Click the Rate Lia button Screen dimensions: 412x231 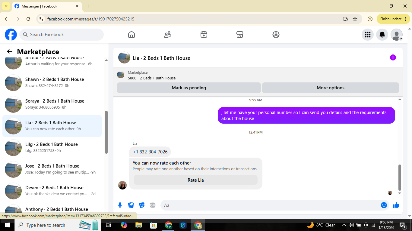pyautogui.click(x=196, y=180)
